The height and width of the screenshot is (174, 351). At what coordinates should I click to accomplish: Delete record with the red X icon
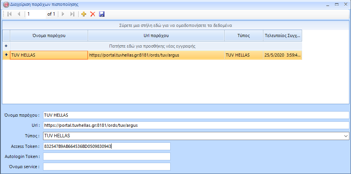(x=93, y=14)
